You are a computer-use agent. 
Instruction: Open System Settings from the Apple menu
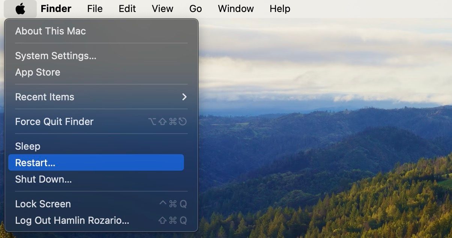point(55,56)
